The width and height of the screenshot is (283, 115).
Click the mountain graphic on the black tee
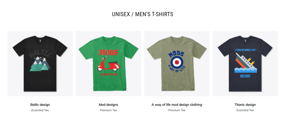tap(40, 64)
